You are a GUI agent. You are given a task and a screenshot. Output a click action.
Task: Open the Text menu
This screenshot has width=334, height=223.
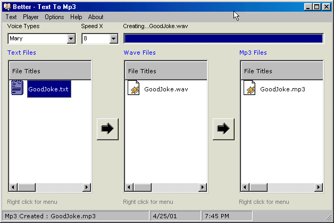(x=11, y=17)
